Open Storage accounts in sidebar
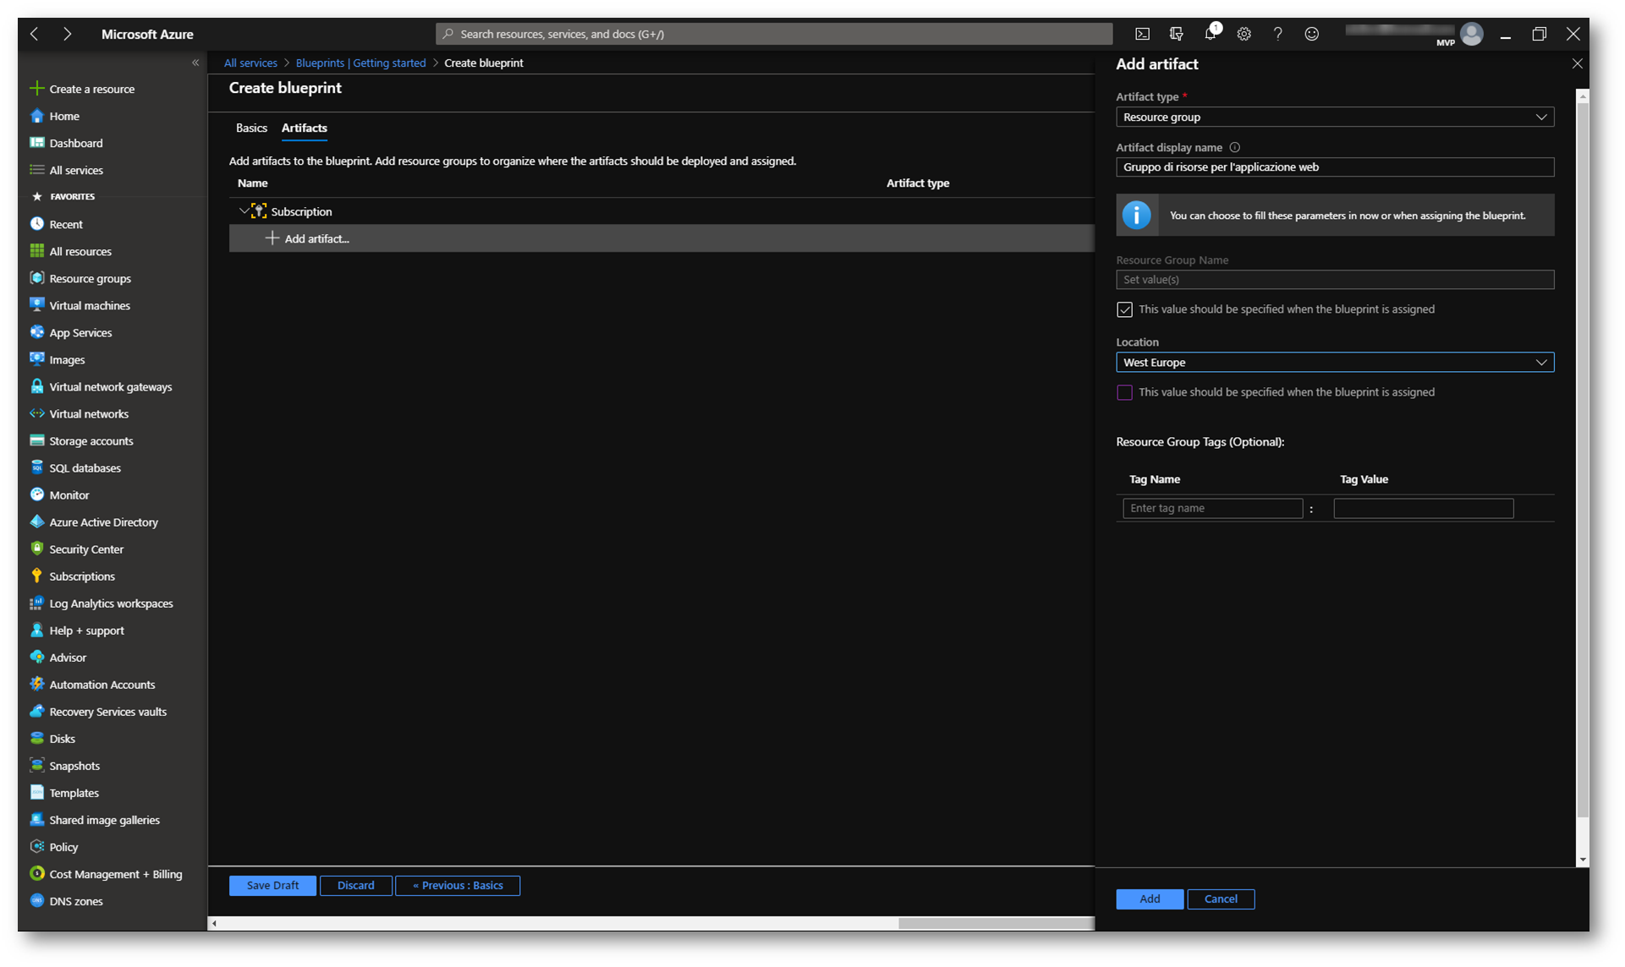This screenshot has width=1625, height=967. point(91,440)
